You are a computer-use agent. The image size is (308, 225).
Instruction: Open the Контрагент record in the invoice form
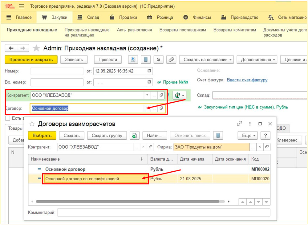point(161,96)
